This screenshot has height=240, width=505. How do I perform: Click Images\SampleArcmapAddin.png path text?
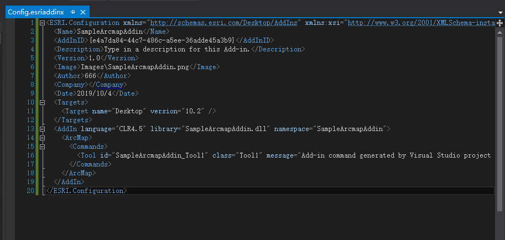pyautogui.click(x=135, y=67)
